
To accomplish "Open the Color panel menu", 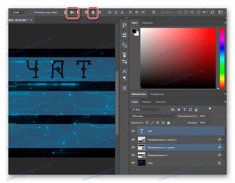I will tap(225, 23).
